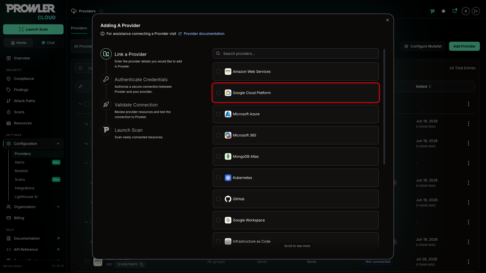The height and width of the screenshot is (273, 486).
Task: Open Documentation external link
Action: click(x=33, y=238)
